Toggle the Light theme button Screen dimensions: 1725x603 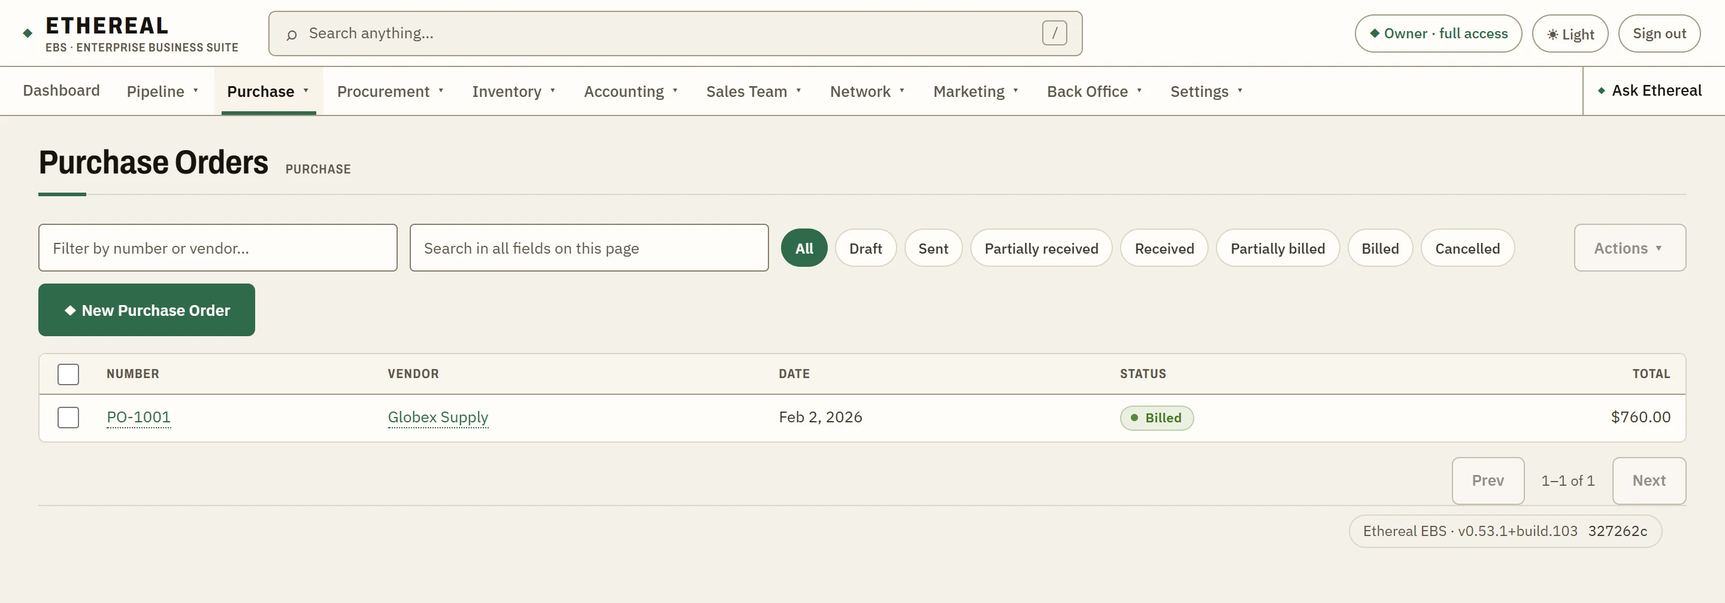click(x=1570, y=33)
